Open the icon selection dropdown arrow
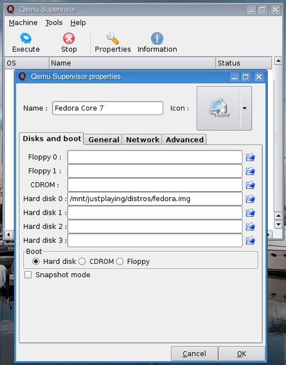 click(245, 108)
